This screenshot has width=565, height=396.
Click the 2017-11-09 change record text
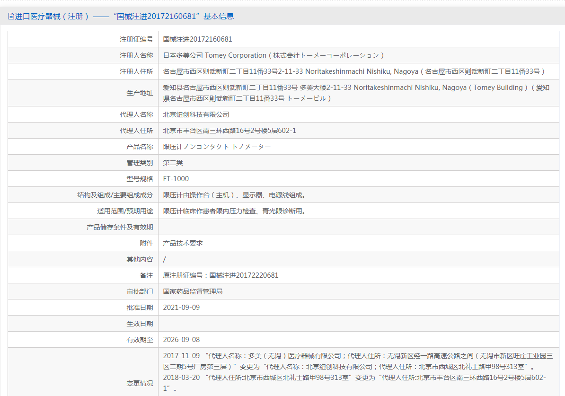[358, 361]
